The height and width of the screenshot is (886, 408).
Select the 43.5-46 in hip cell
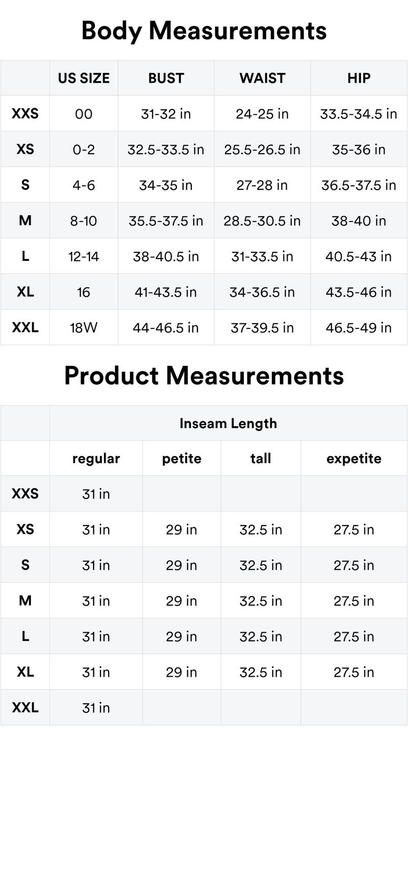[x=359, y=292]
